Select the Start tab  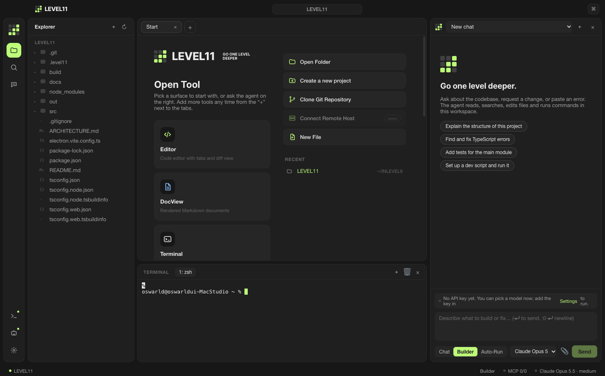161,27
